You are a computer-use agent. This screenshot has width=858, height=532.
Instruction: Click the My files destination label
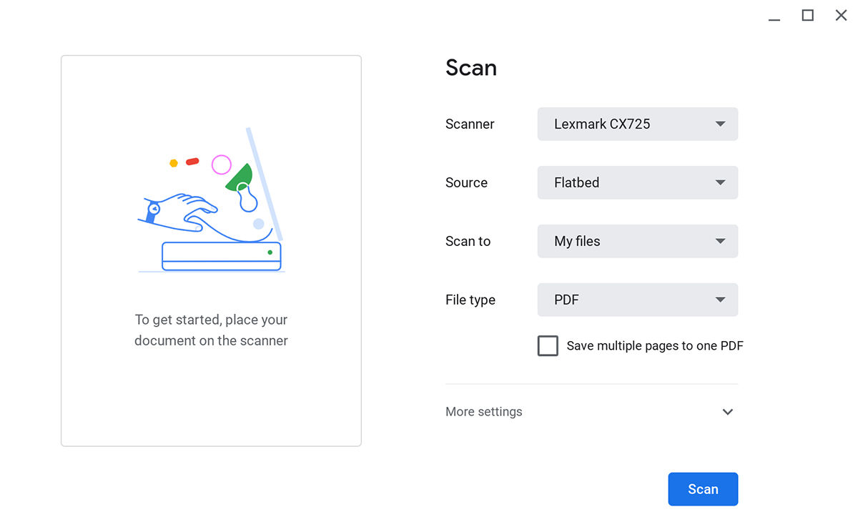pyautogui.click(x=576, y=241)
